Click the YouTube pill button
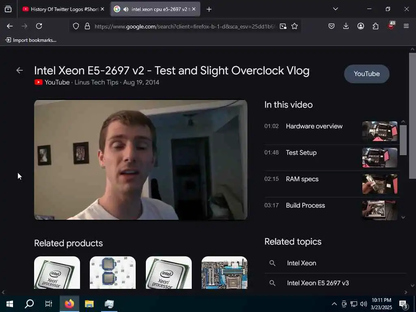Image resolution: width=416 pixels, height=312 pixels. (367, 74)
